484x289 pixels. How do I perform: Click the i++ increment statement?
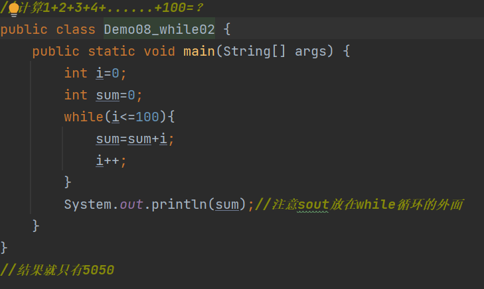pyautogui.click(x=111, y=160)
